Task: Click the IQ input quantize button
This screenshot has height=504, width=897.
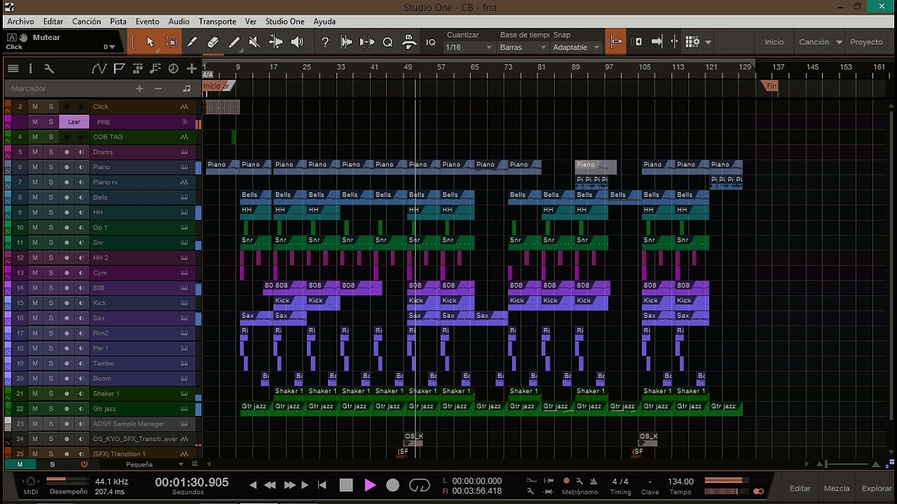Action: [431, 42]
